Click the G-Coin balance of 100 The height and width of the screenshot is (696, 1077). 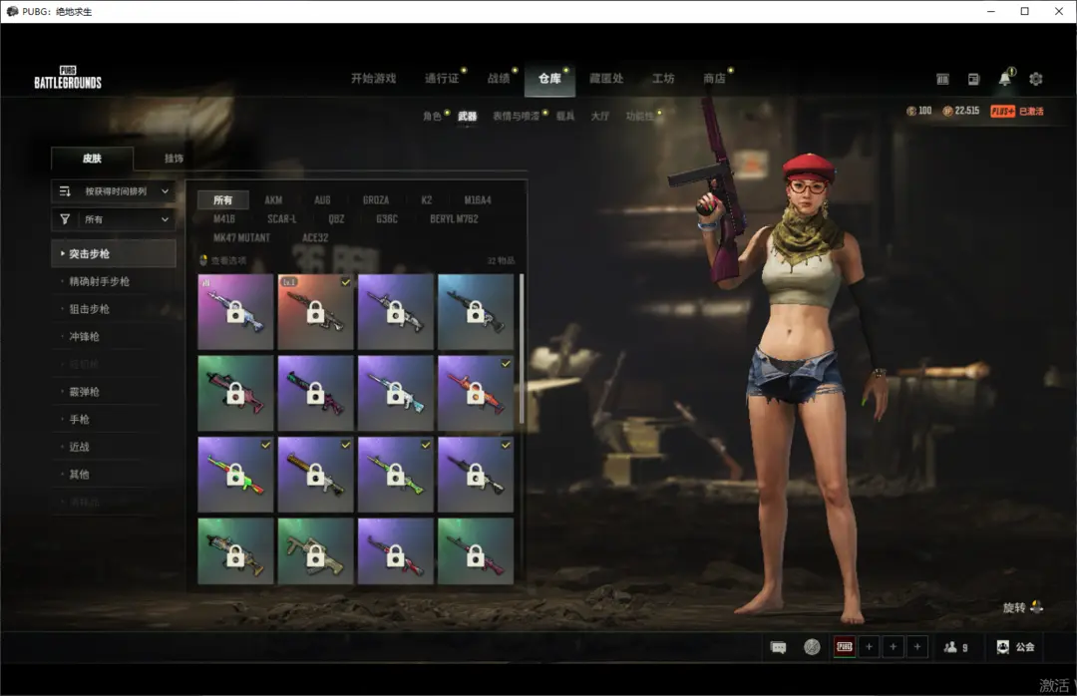tap(918, 111)
